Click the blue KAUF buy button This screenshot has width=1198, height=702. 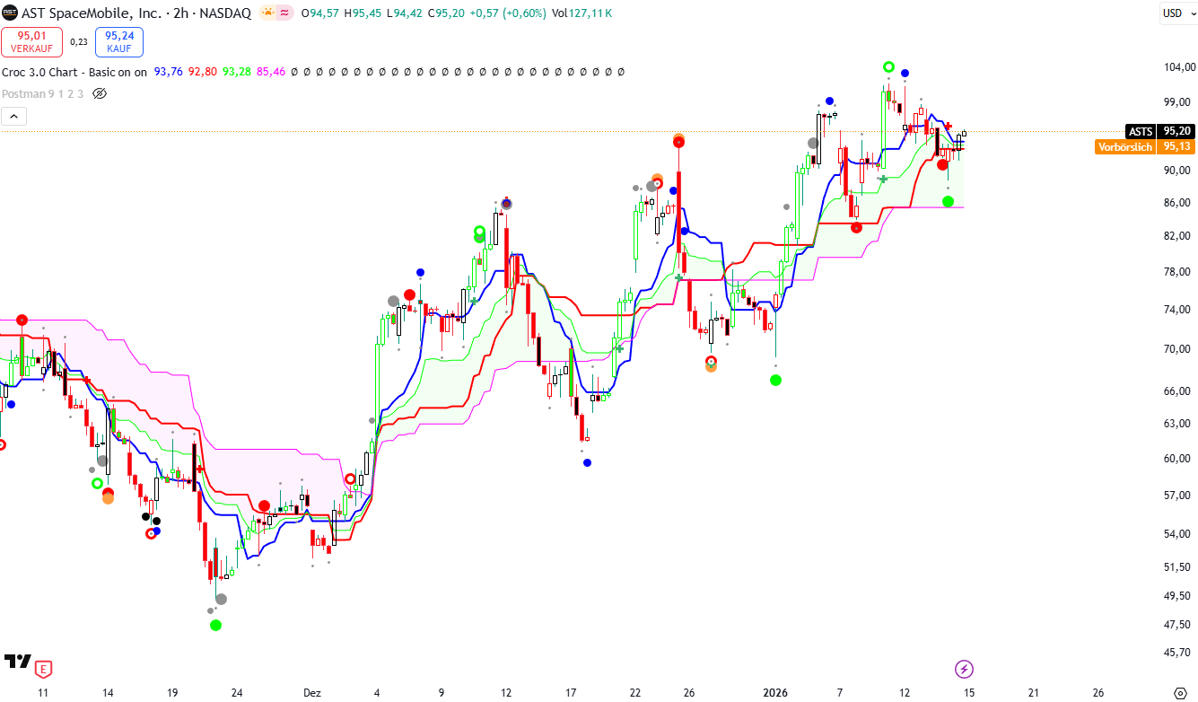[x=119, y=41]
